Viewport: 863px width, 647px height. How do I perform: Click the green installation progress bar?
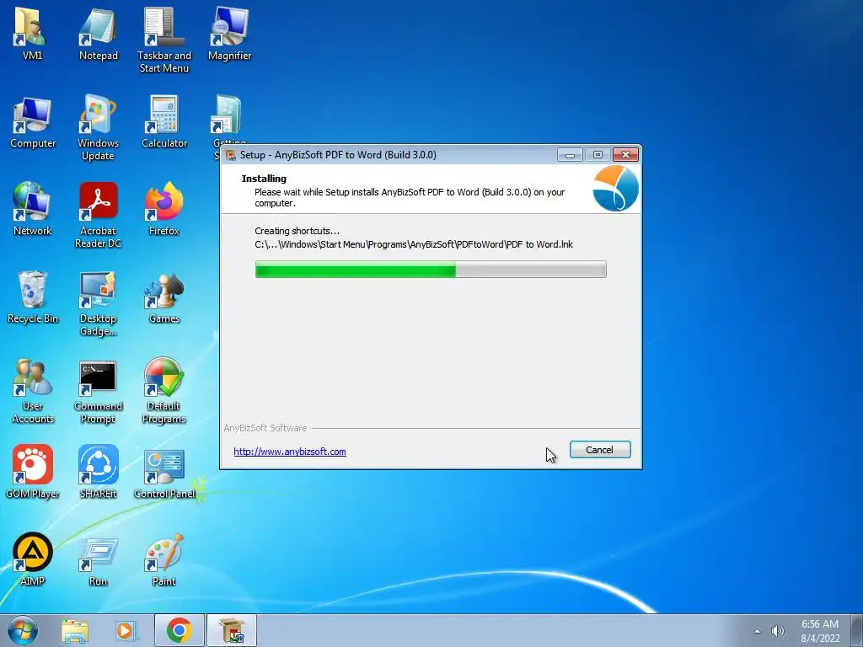click(431, 270)
